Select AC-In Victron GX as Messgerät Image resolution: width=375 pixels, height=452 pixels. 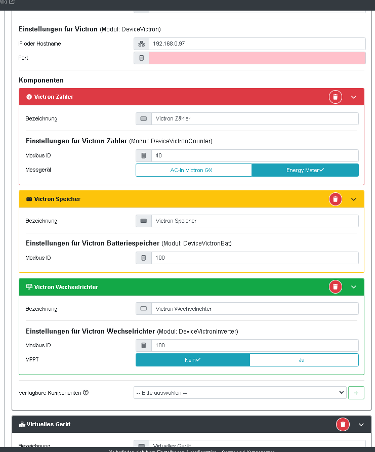coord(194,170)
